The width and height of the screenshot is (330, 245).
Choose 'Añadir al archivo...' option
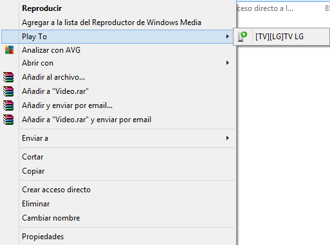coord(118,77)
